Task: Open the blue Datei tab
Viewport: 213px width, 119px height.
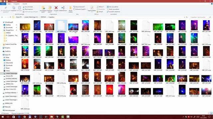Action: pyautogui.click(x=3, y=4)
